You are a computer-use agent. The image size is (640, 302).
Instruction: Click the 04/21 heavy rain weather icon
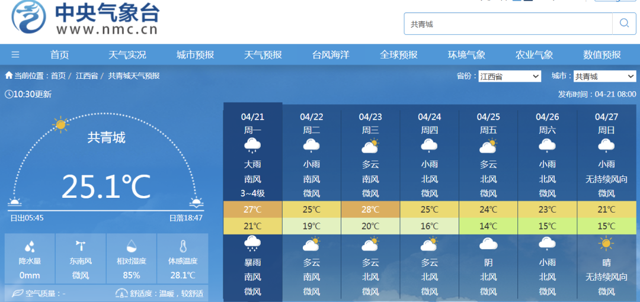tap(252, 145)
